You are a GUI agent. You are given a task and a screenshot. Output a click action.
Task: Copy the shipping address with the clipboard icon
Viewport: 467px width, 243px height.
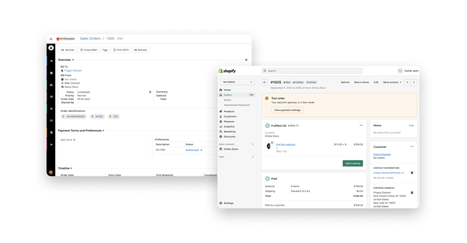click(412, 192)
